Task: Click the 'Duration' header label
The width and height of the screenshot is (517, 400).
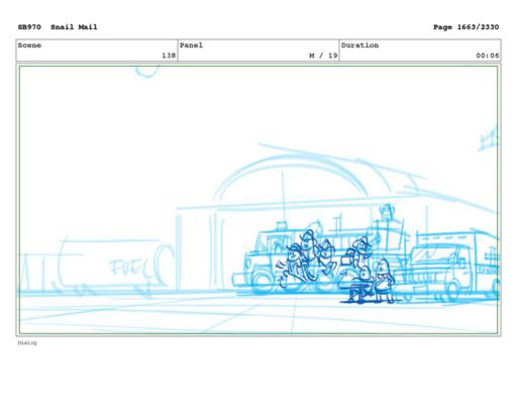Action: [x=360, y=45]
